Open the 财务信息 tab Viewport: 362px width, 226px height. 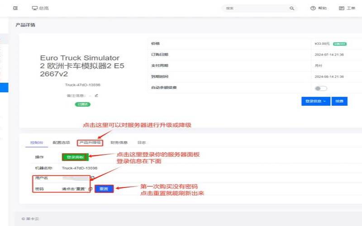119,142
